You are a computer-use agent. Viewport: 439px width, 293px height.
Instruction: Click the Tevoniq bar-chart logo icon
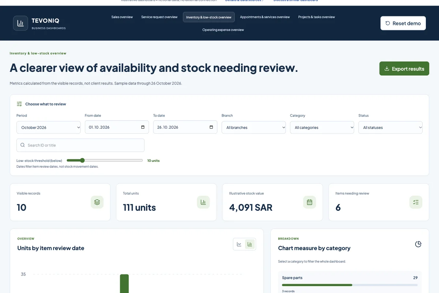20,23
